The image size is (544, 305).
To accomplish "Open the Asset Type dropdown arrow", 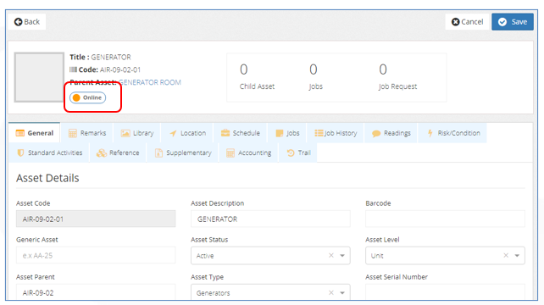I will coord(342,293).
